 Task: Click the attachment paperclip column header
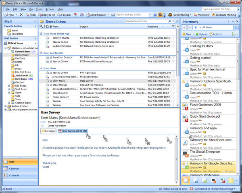pyautogui.click(x=51, y=27)
